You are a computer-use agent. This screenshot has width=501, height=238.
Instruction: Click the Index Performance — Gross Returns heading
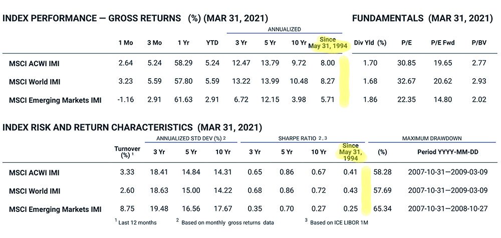click(92, 19)
